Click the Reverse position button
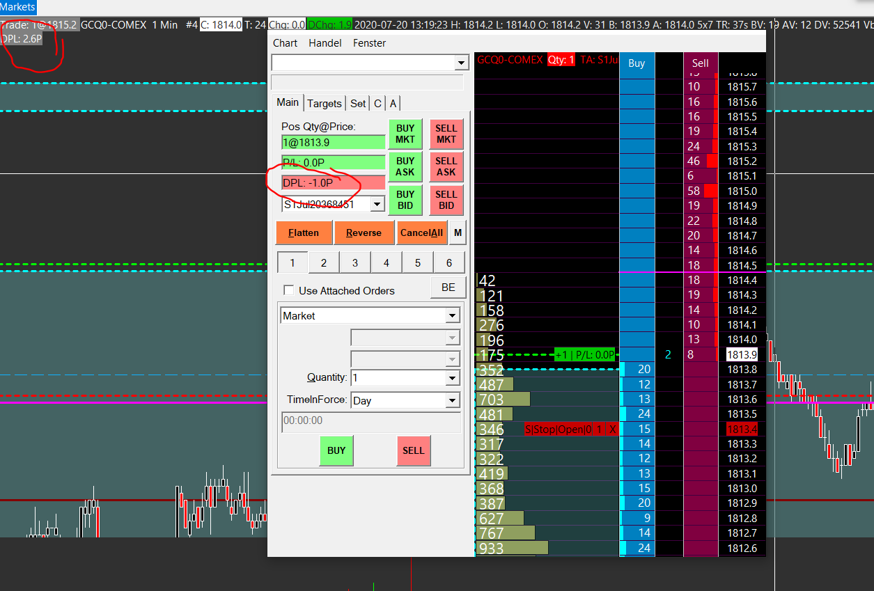This screenshot has width=874, height=591. point(364,233)
